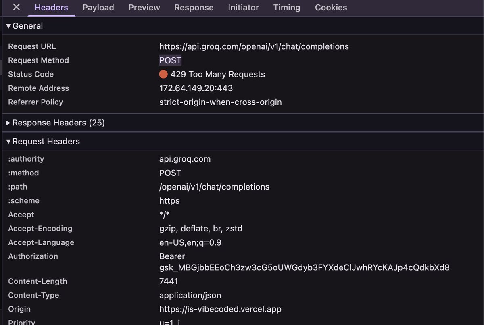This screenshot has width=484, height=325.
Task: Open the Timing tab
Action: click(x=287, y=8)
